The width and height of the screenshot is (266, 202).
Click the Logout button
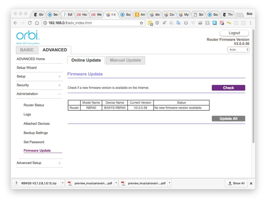coord(234,33)
